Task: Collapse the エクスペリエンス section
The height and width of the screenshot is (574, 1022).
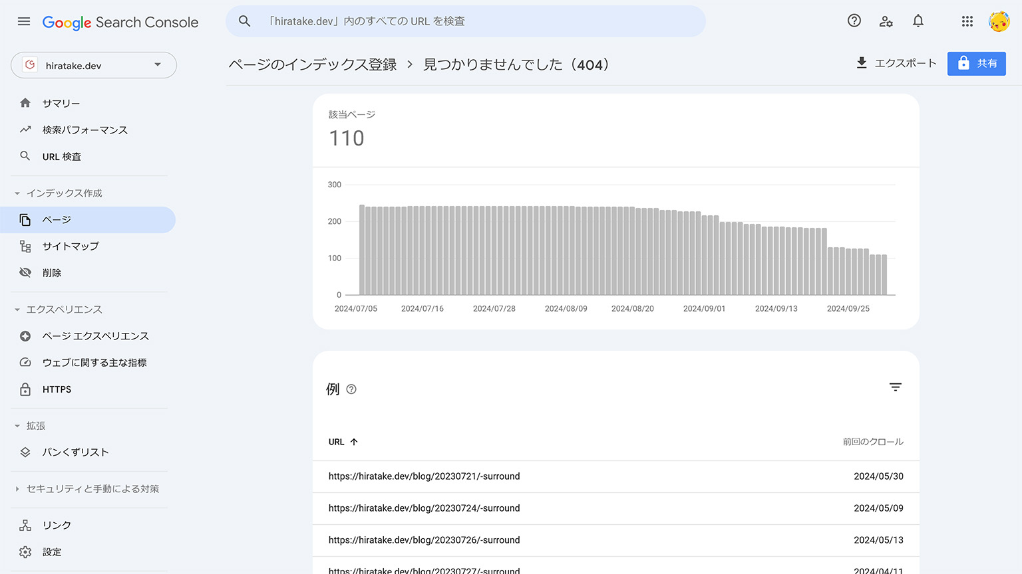Action: [x=17, y=310]
